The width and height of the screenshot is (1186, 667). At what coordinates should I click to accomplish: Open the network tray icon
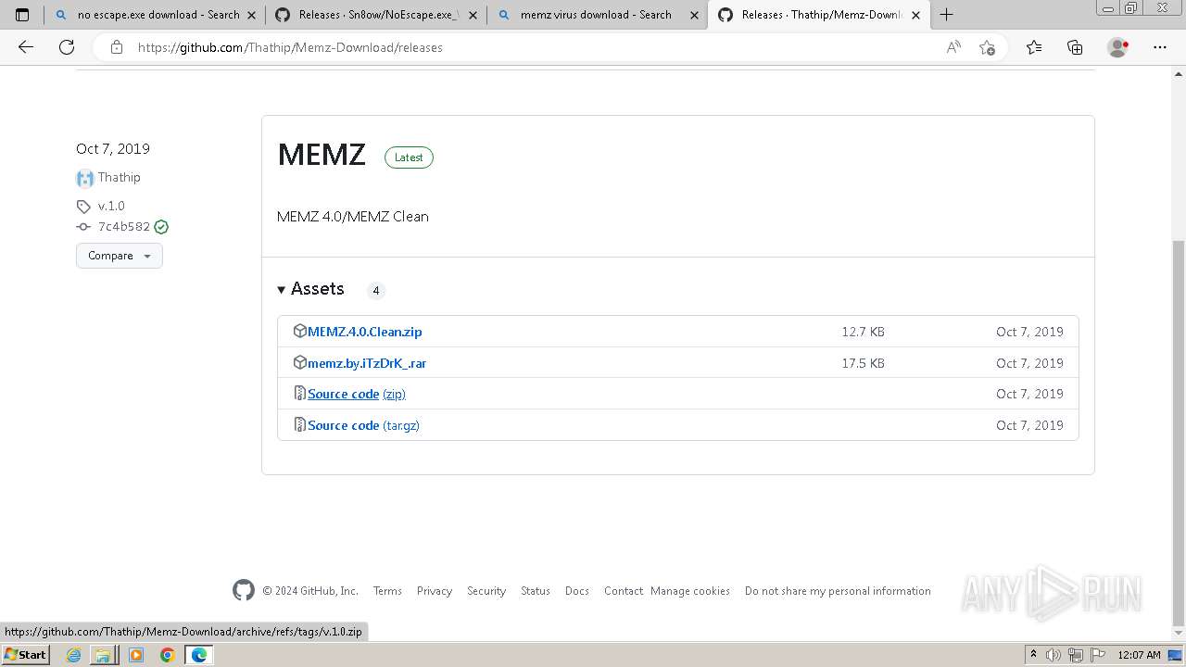[1076, 655]
